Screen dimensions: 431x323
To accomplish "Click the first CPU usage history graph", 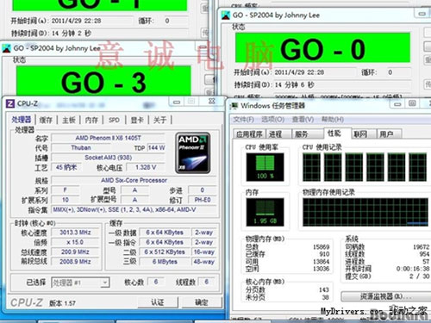I will point(312,167).
